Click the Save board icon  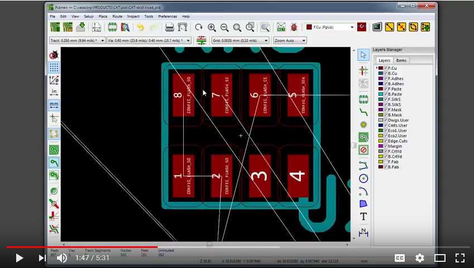click(x=80, y=27)
